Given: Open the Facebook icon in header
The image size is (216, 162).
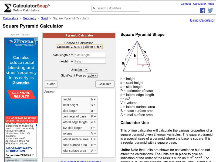Looking at the screenshot, I should [202, 11].
